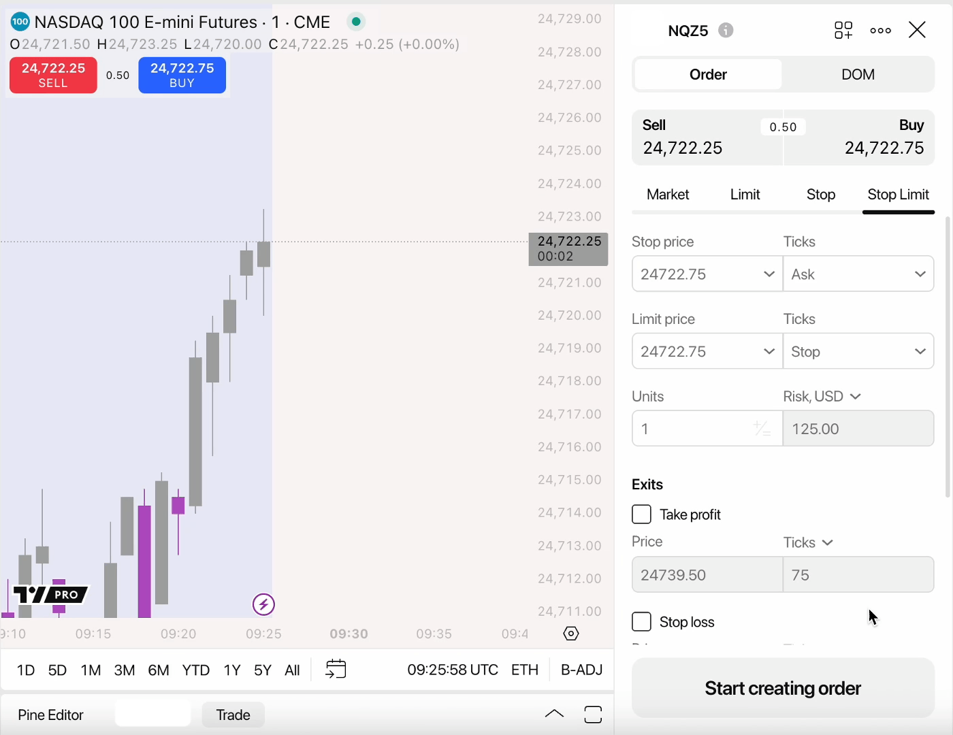Open the order panel layout grid icon
The image size is (953, 735).
pos(843,31)
